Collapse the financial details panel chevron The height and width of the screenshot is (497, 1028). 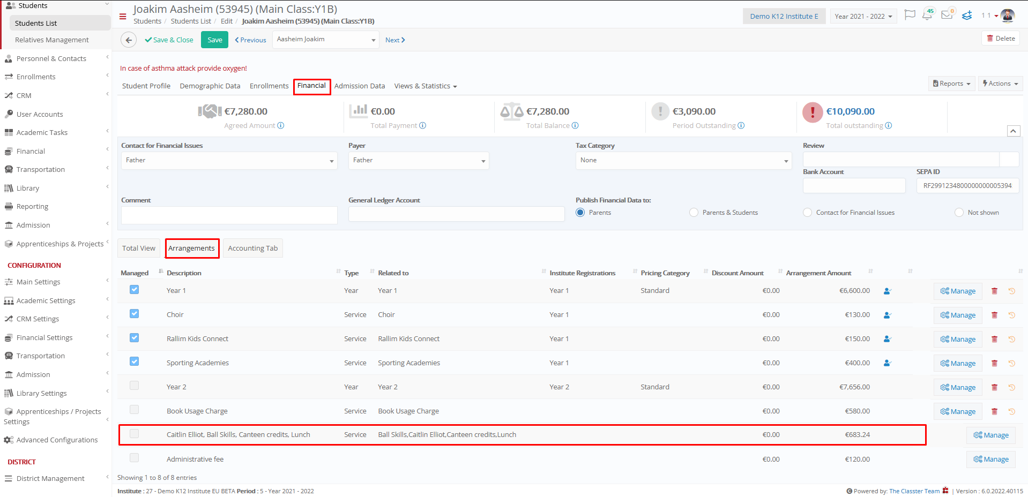tap(1014, 131)
